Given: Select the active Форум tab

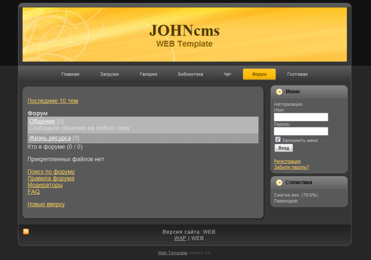Looking at the screenshot, I should pyautogui.click(x=259, y=74).
